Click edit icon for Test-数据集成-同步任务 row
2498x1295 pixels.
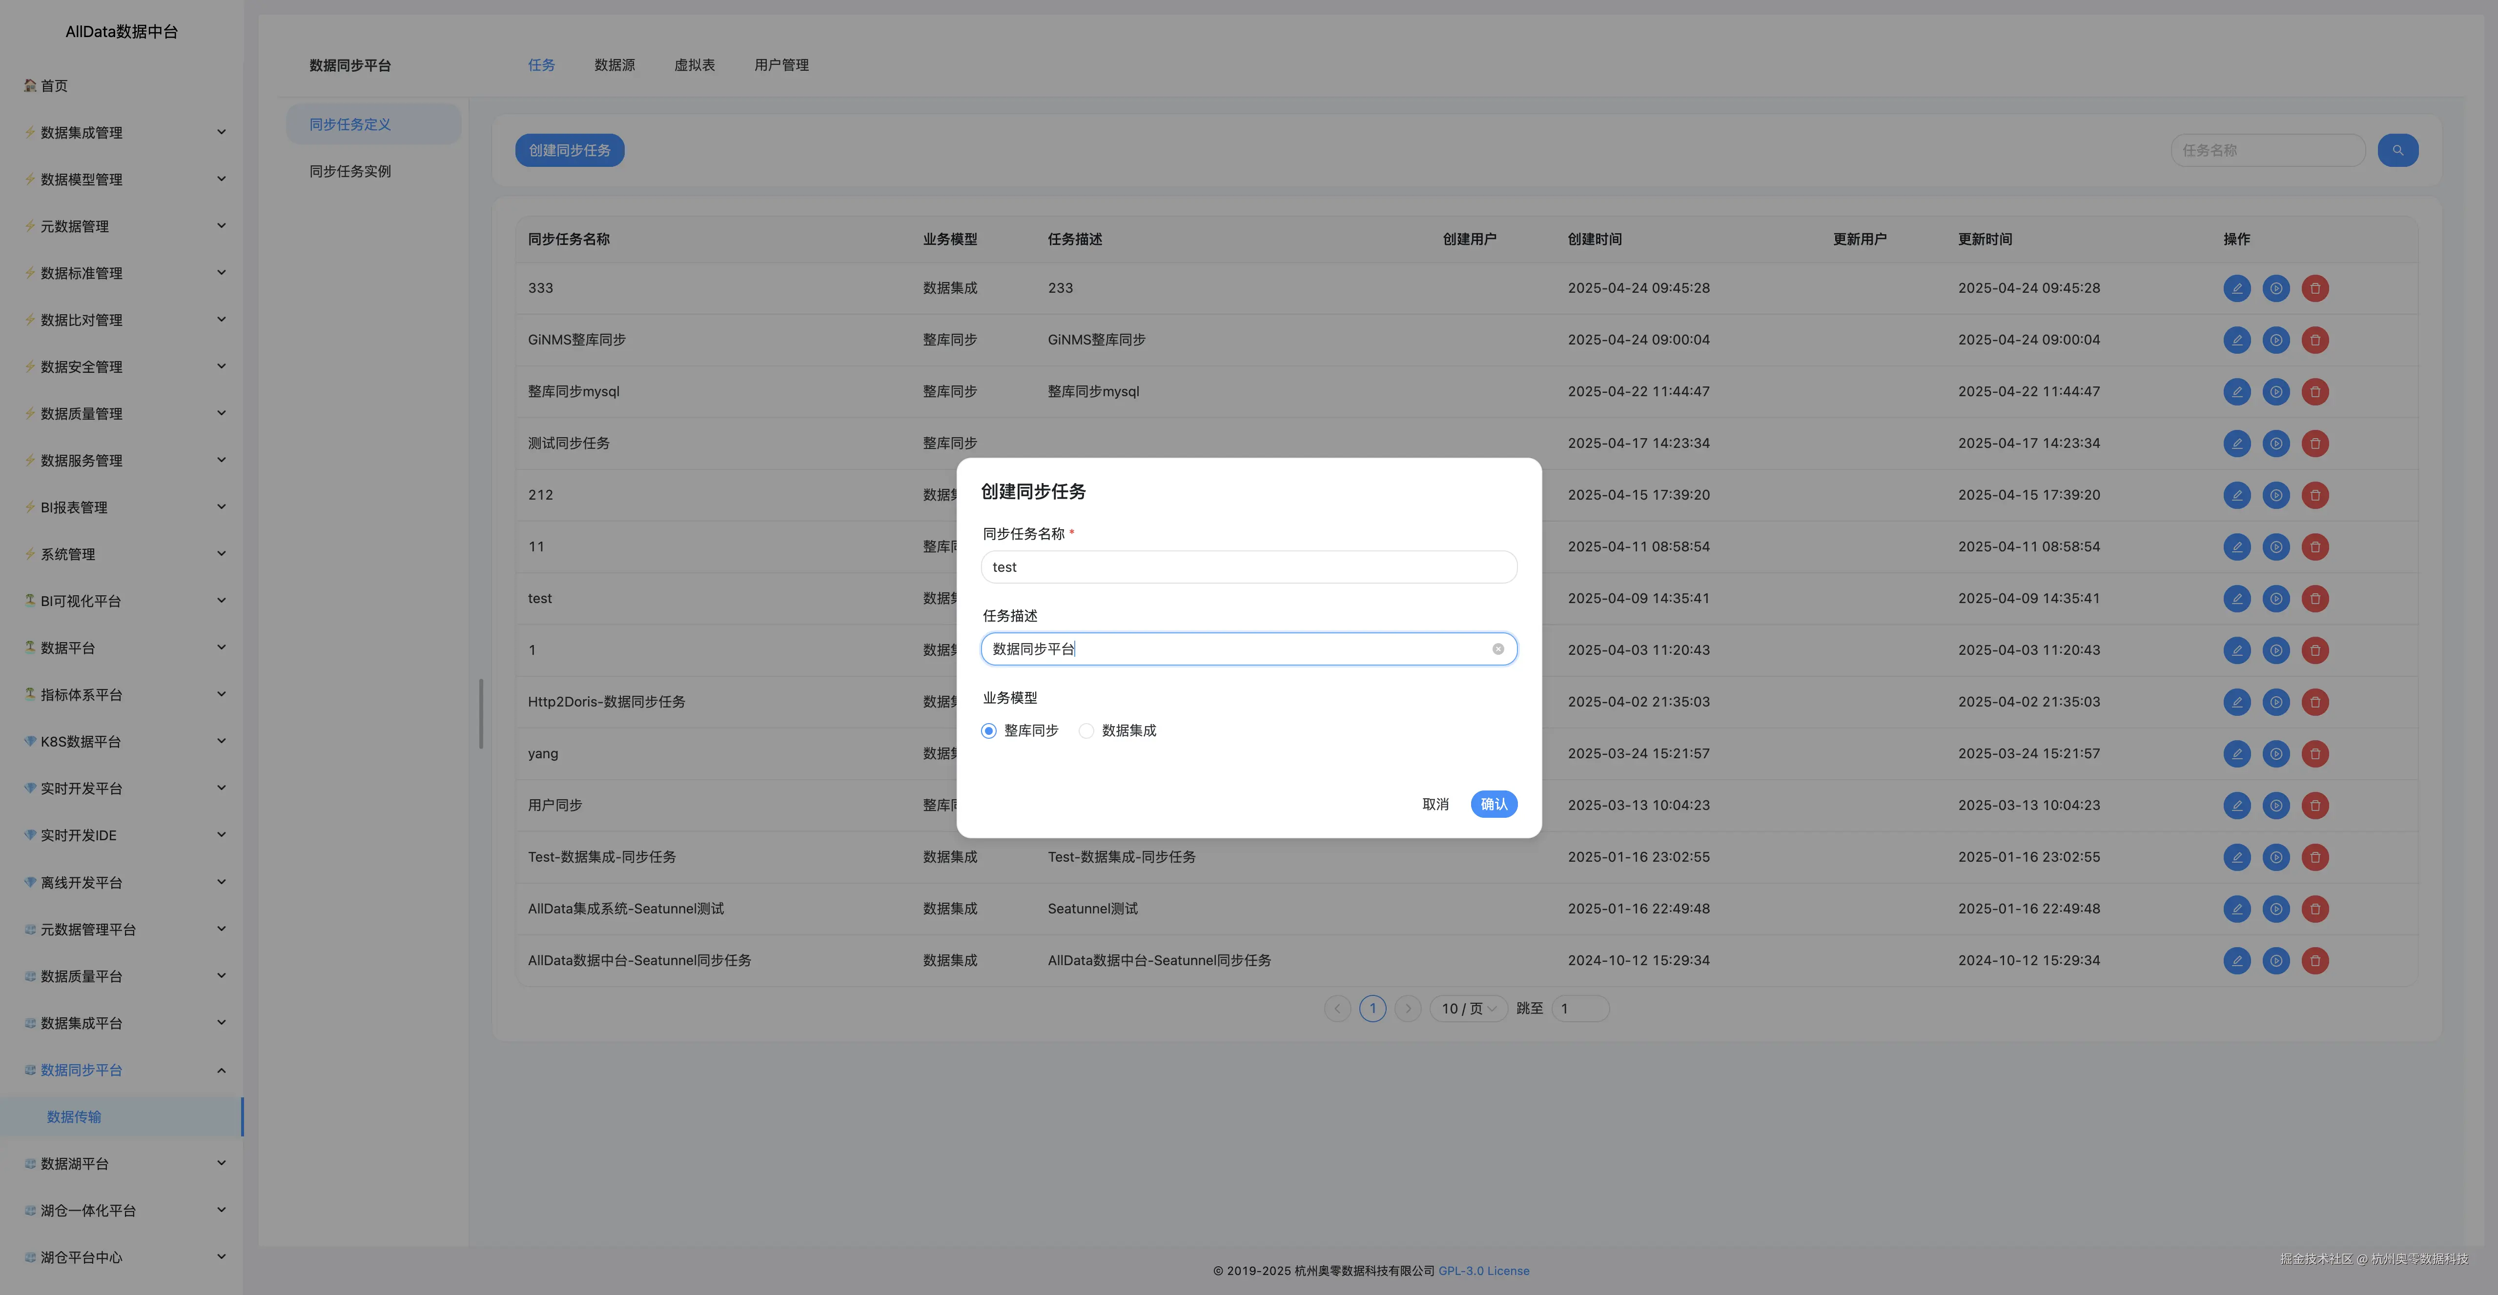tap(2236, 857)
